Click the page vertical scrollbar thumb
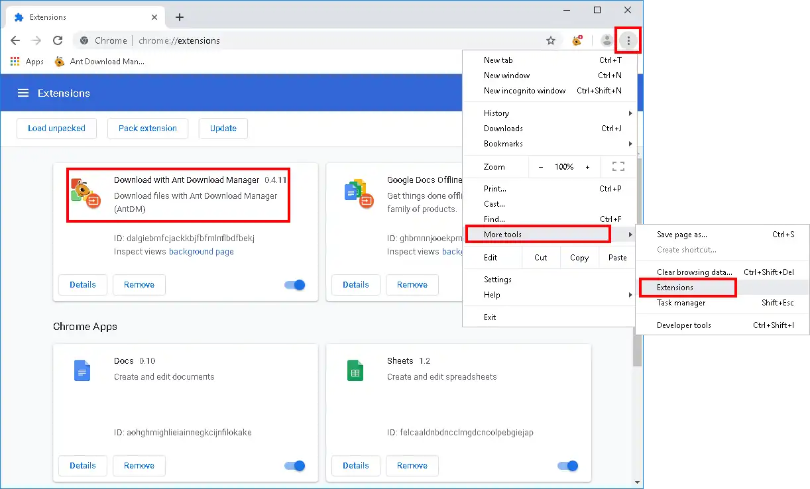The width and height of the screenshot is (810, 489). pos(638,262)
